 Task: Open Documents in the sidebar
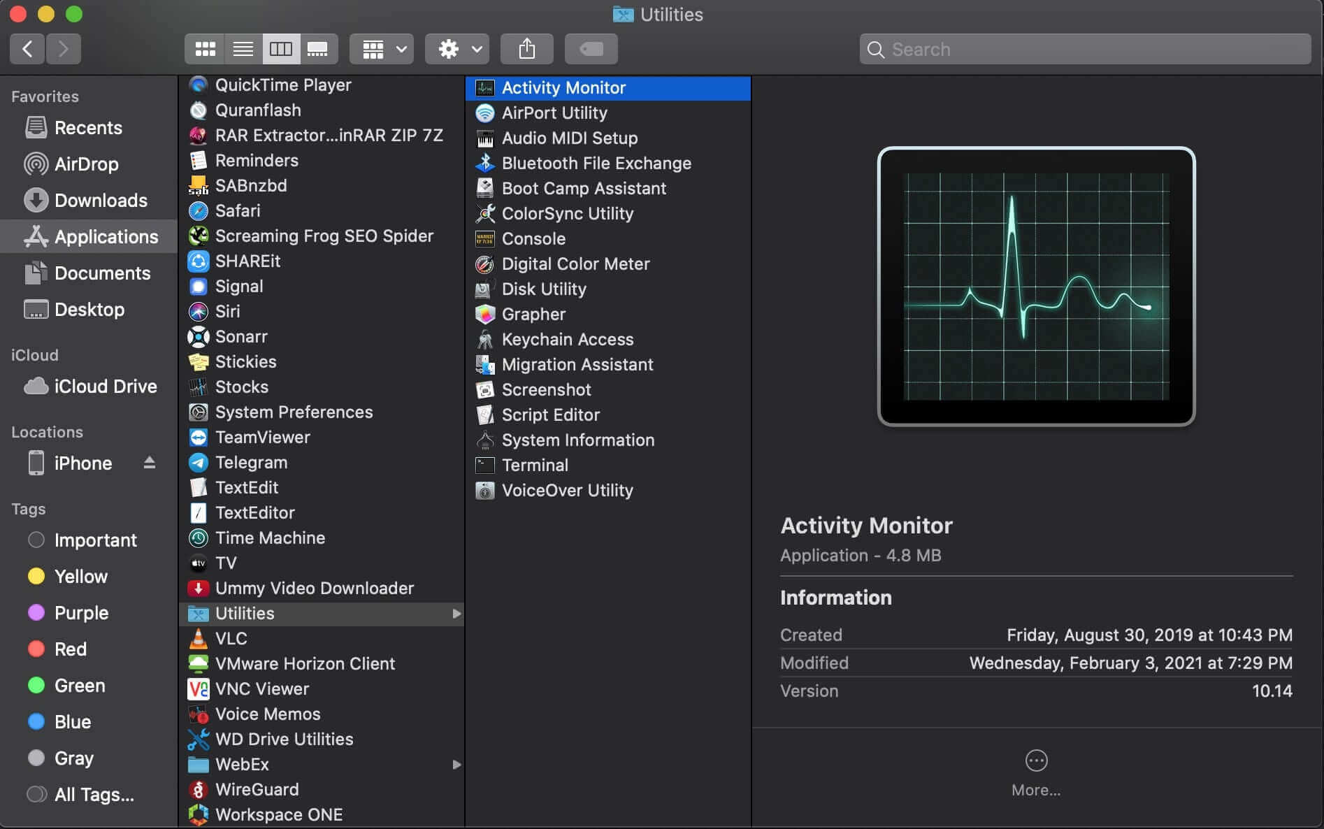click(x=88, y=273)
